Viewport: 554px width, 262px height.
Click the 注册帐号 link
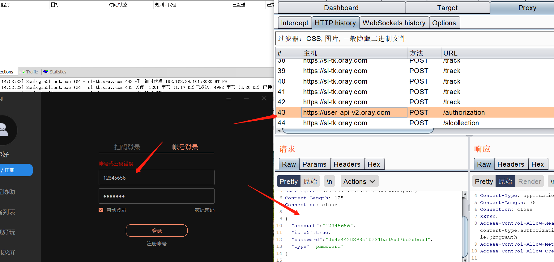click(x=156, y=243)
